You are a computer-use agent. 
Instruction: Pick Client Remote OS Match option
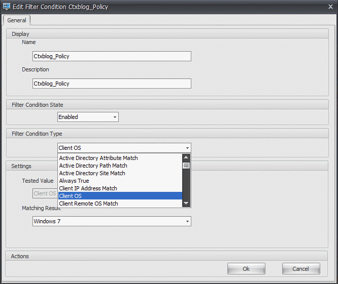[x=120, y=204]
